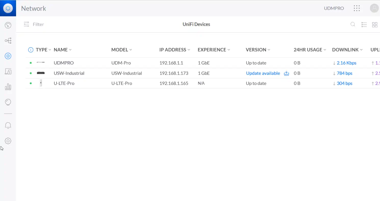
Task: Open the Topology icon in sidebar
Action: [8, 41]
